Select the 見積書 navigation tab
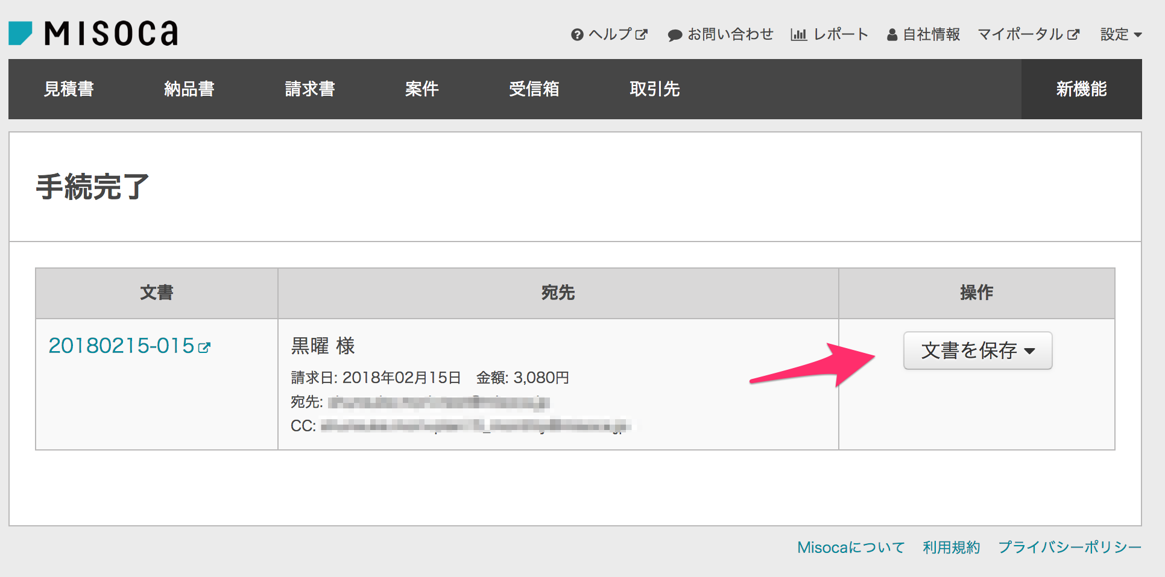1165x577 pixels. tap(69, 89)
